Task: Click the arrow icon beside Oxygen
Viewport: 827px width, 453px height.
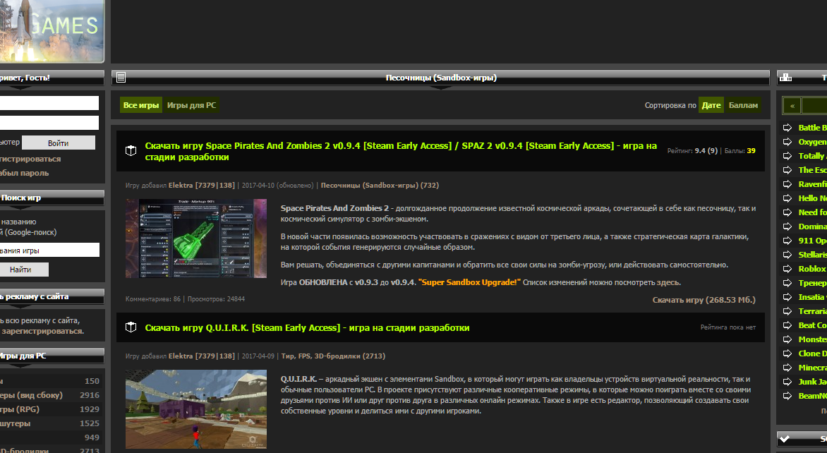Action: point(787,142)
